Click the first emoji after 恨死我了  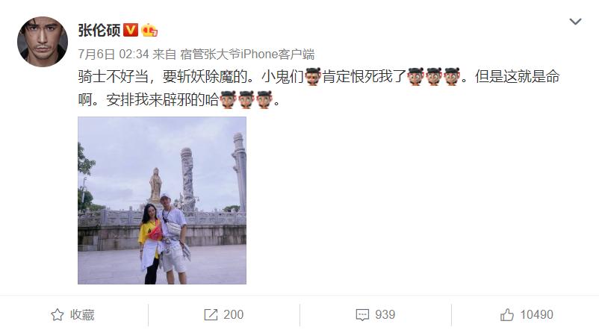click(415, 77)
